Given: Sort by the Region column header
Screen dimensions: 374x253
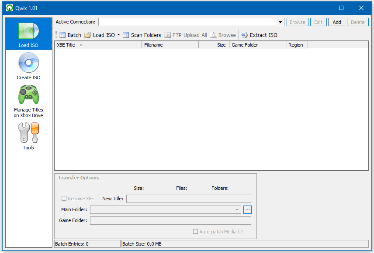Looking at the screenshot, I should [x=297, y=45].
